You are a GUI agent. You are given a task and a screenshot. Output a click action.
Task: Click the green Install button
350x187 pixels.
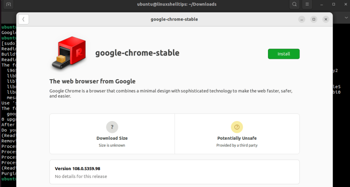(x=283, y=54)
